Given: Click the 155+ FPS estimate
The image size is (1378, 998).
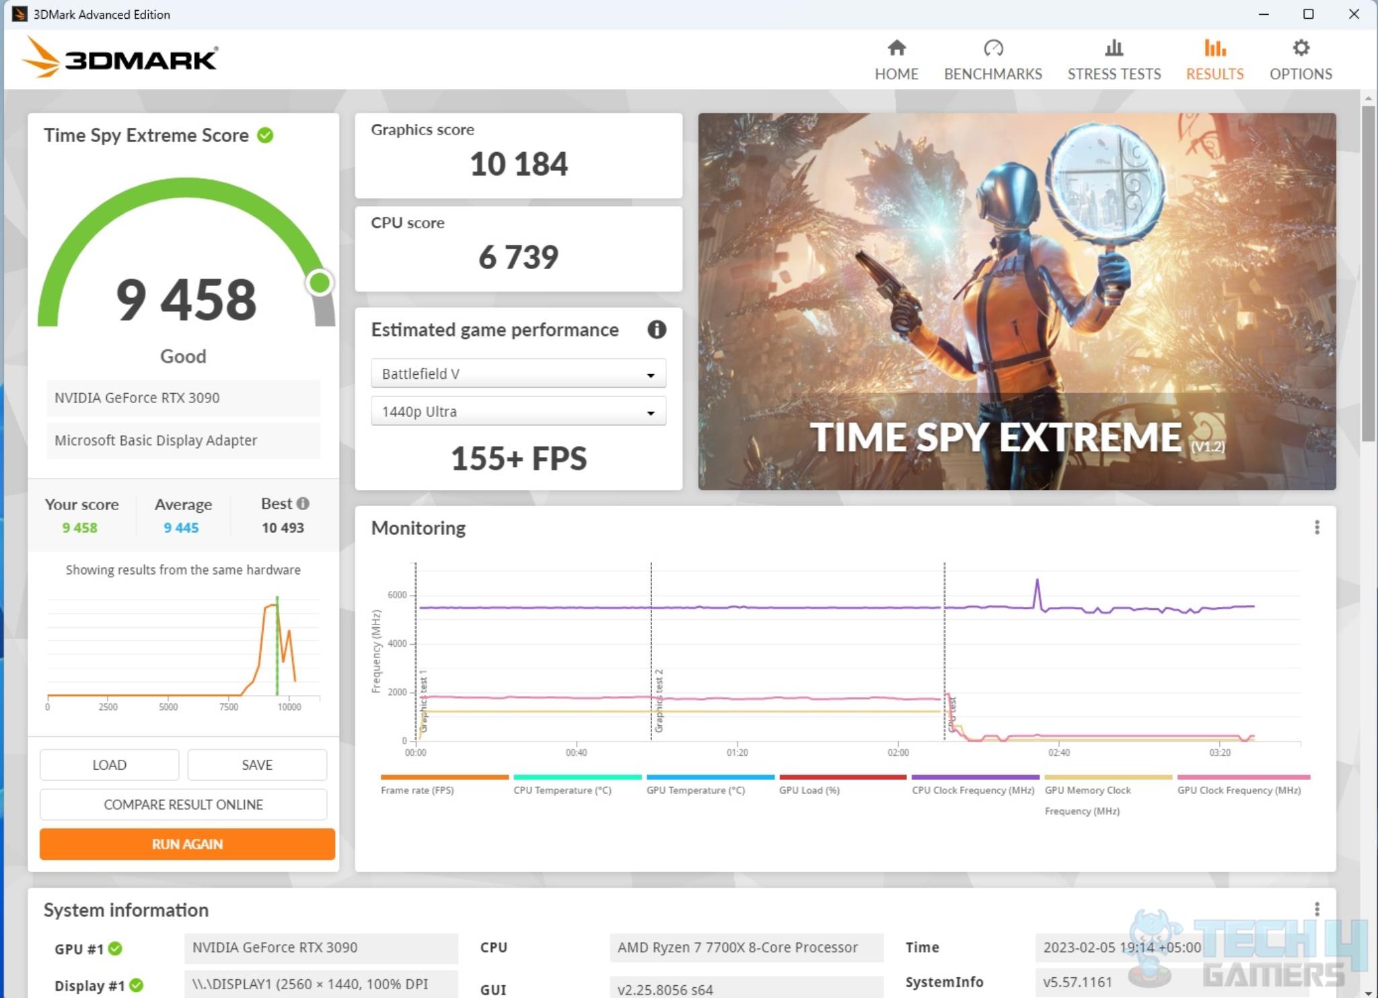Looking at the screenshot, I should tap(518, 458).
